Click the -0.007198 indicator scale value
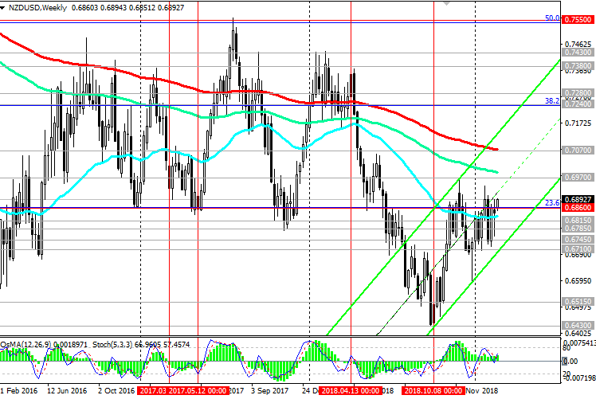Screen dimensions: 596x399 pos(579,377)
